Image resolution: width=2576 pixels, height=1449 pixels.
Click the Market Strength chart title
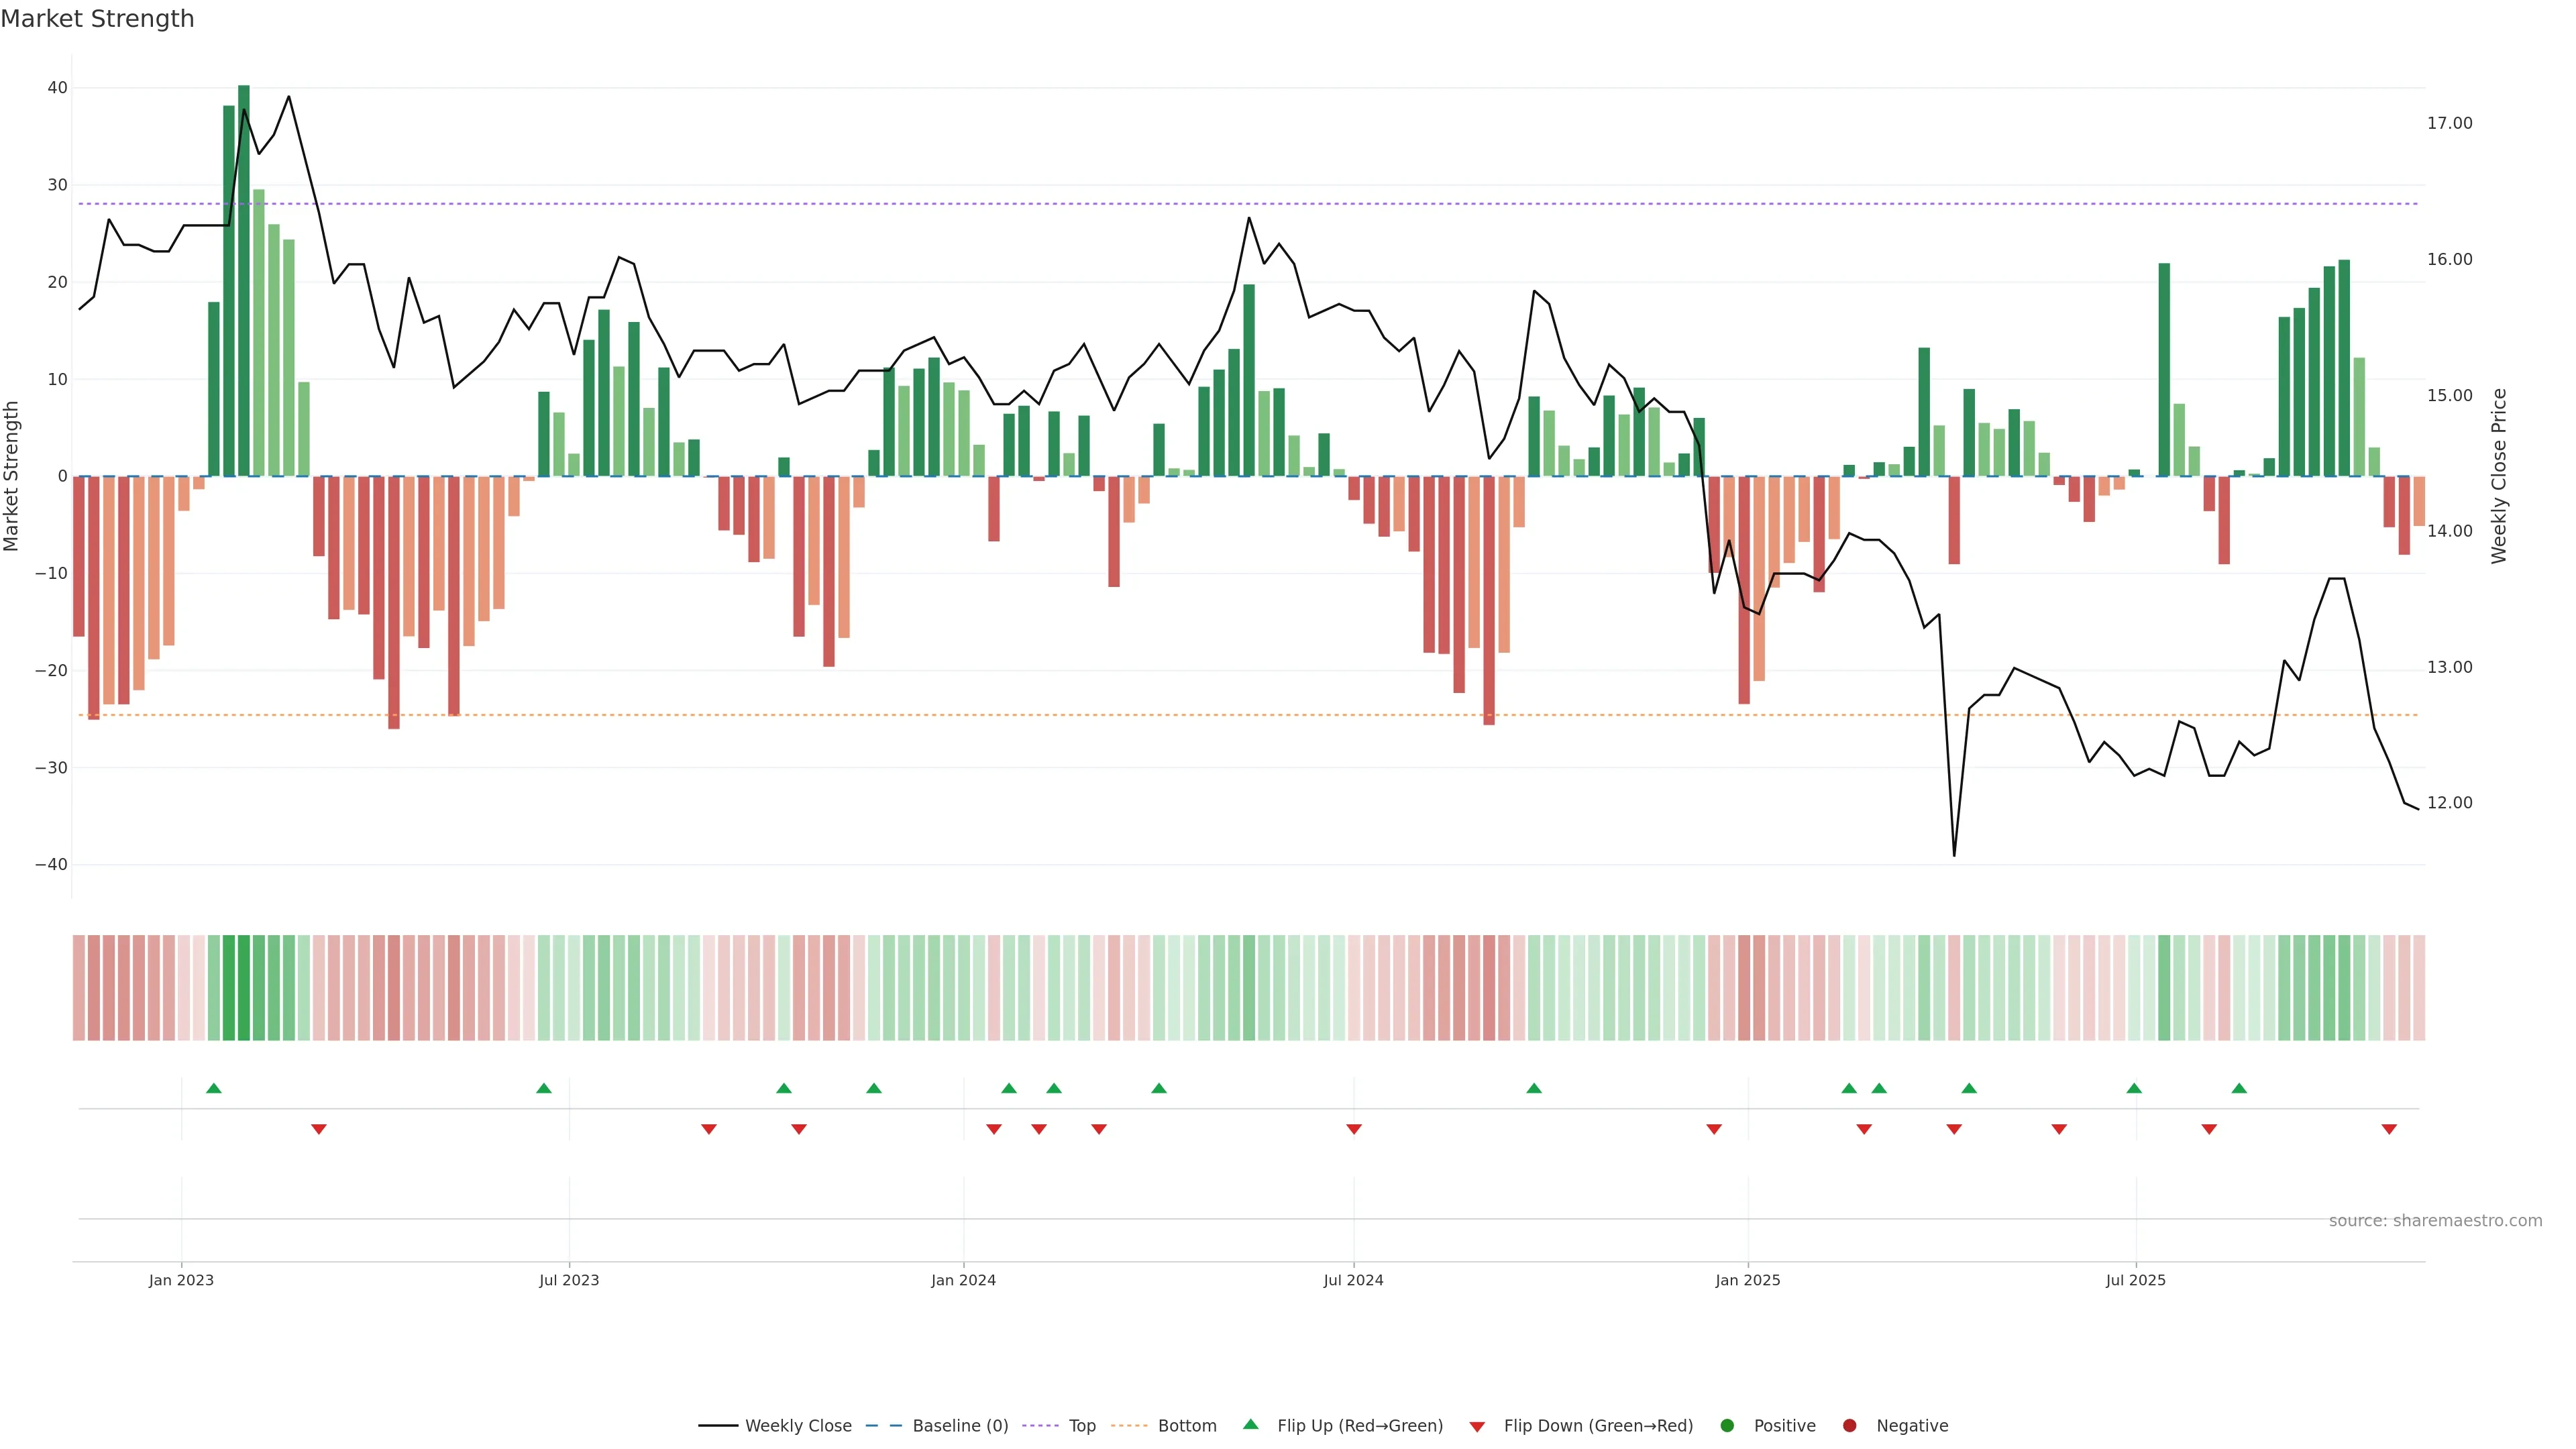coord(97,19)
